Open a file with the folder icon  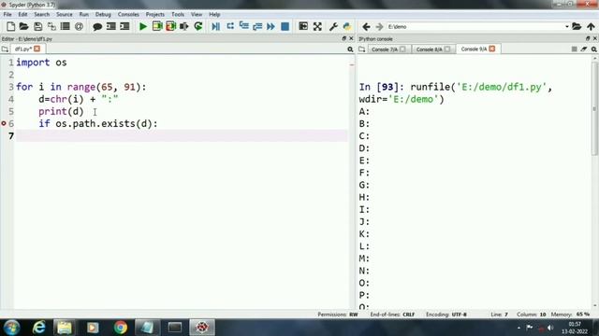pyautogui.click(x=23, y=26)
